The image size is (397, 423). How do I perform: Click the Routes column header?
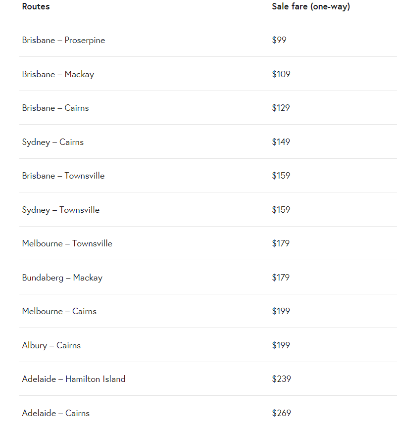36,6
